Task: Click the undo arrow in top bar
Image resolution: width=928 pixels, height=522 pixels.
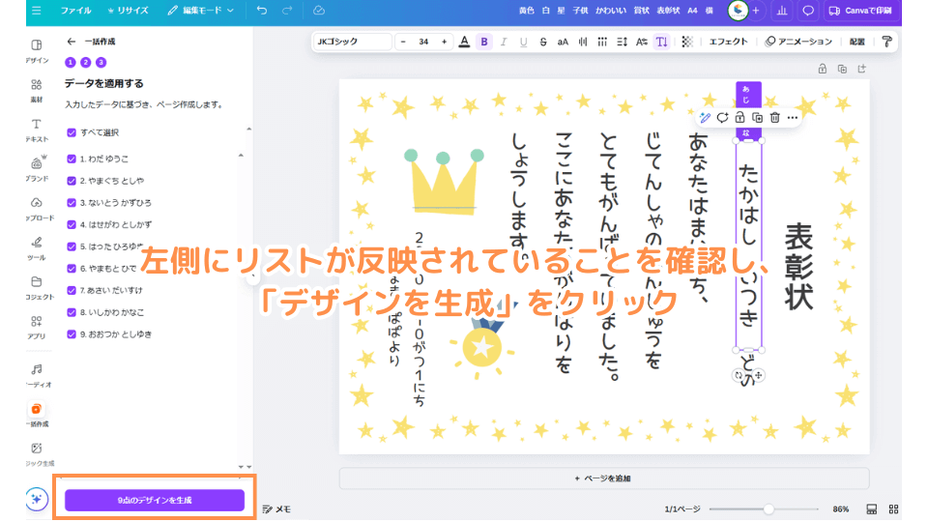Action: click(x=262, y=11)
